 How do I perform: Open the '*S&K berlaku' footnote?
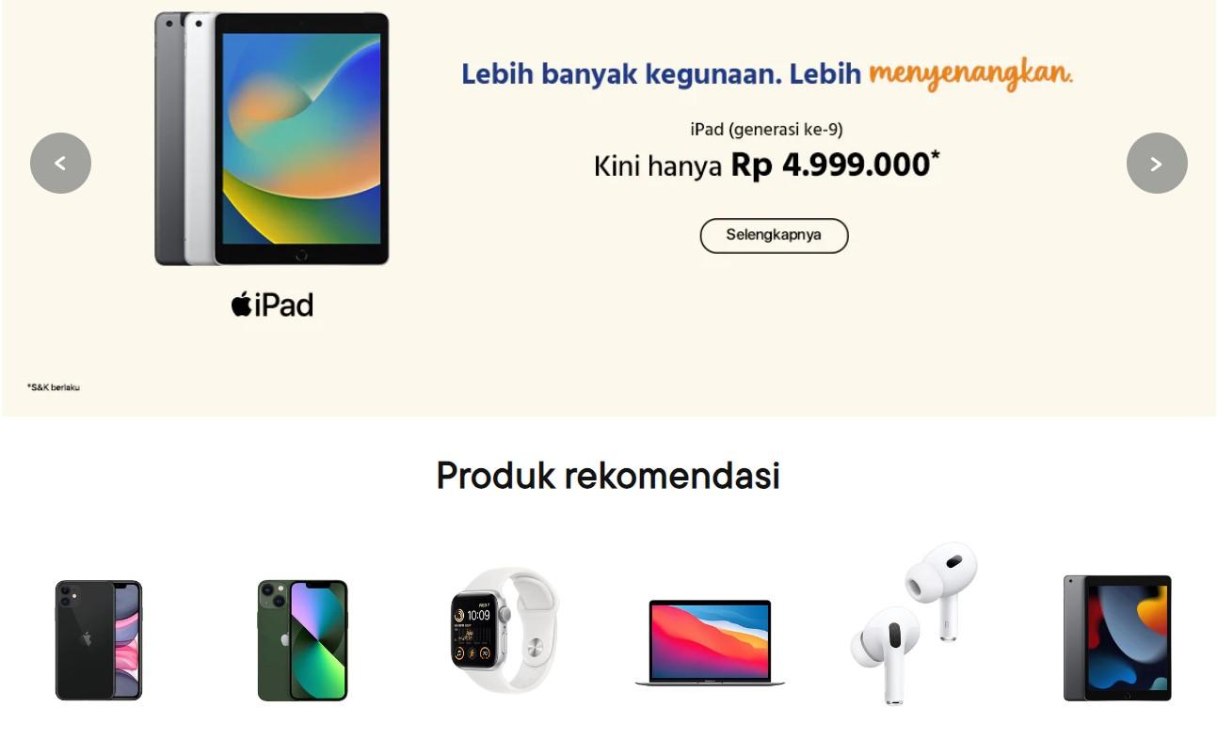(x=54, y=387)
